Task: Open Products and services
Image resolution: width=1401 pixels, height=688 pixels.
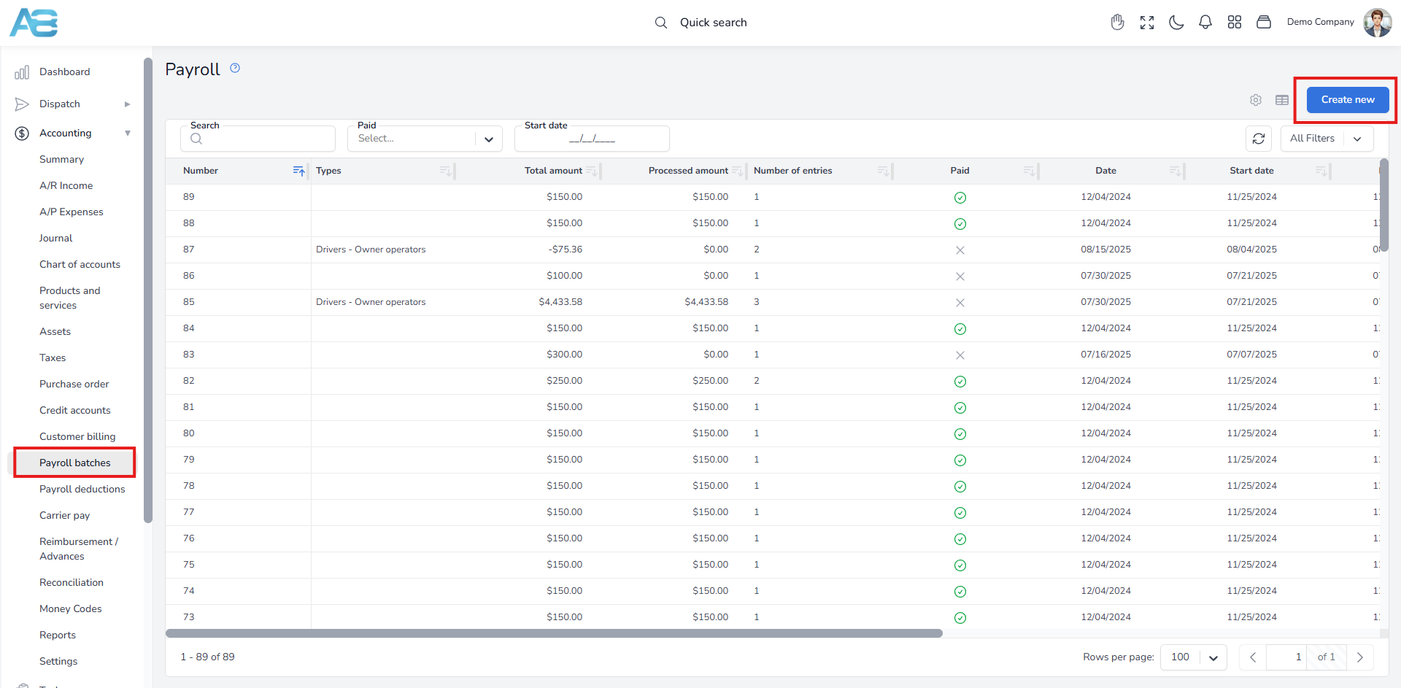Action: [69, 298]
